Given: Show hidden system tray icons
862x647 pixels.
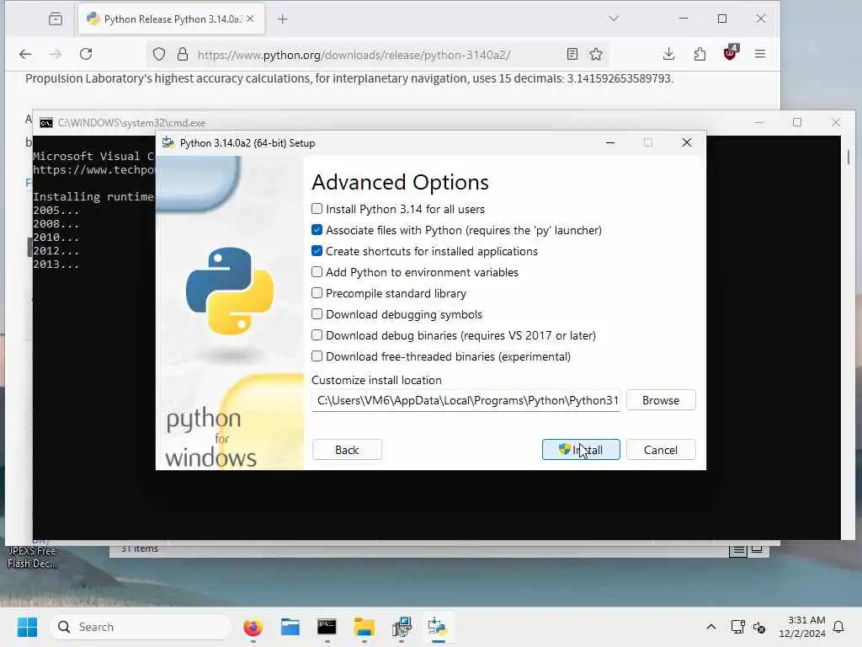Looking at the screenshot, I should click(x=710, y=627).
